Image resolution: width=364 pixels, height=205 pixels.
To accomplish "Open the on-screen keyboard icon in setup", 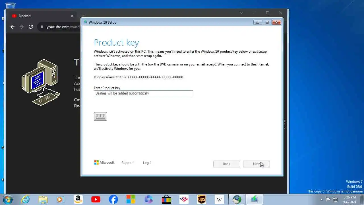I will pyautogui.click(x=100, y=116).
